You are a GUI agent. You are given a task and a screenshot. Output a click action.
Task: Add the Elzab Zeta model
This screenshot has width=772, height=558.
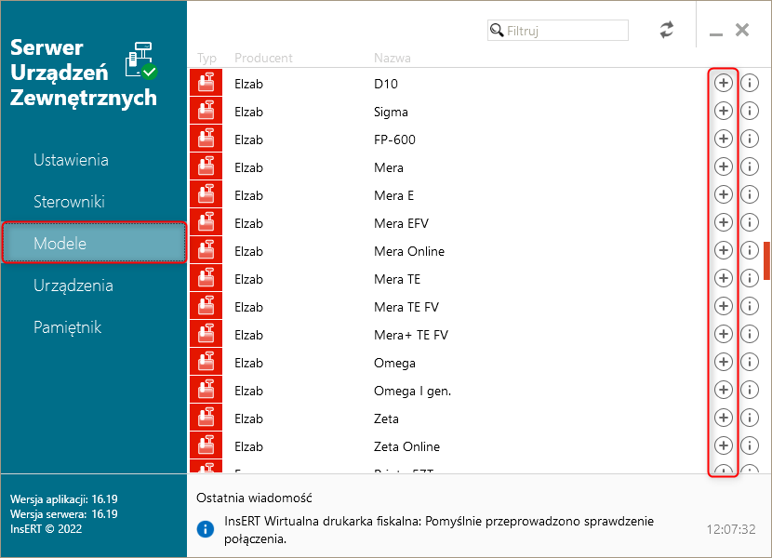click(x=723, y=418)
